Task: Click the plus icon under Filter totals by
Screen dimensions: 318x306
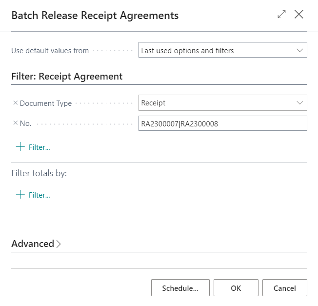Action: (x=20, y=194)
